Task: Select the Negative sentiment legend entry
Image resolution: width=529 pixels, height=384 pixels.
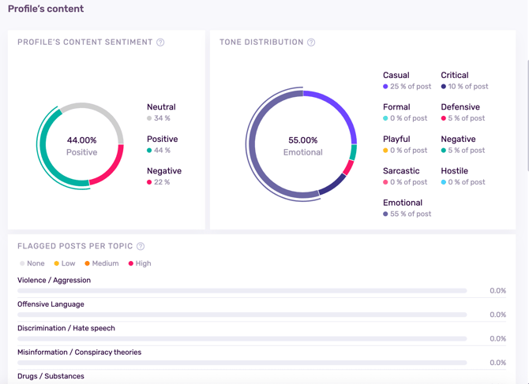Action: point(163,171)
